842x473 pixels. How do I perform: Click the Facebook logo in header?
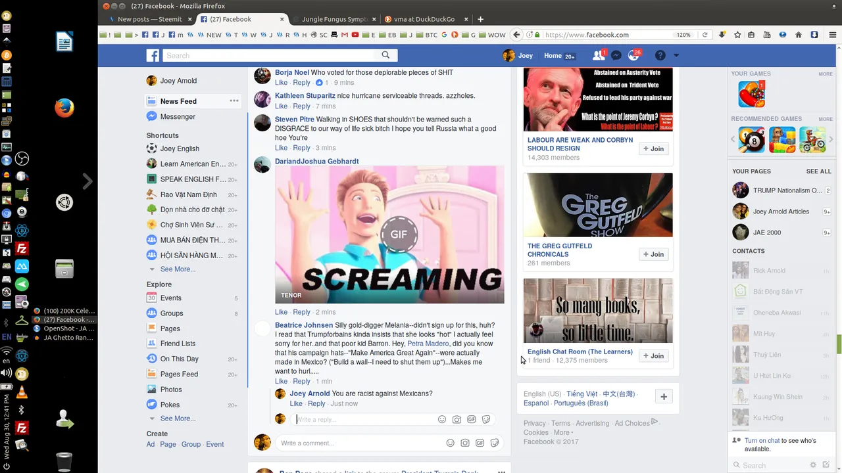tap(153, 56)
